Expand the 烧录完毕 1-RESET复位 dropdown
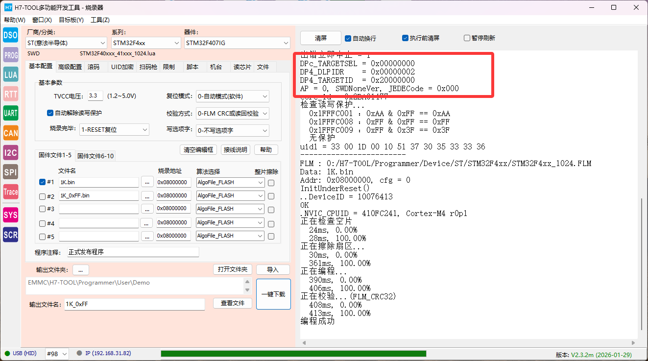Screen dimensions: 648x361 point(114,130)
